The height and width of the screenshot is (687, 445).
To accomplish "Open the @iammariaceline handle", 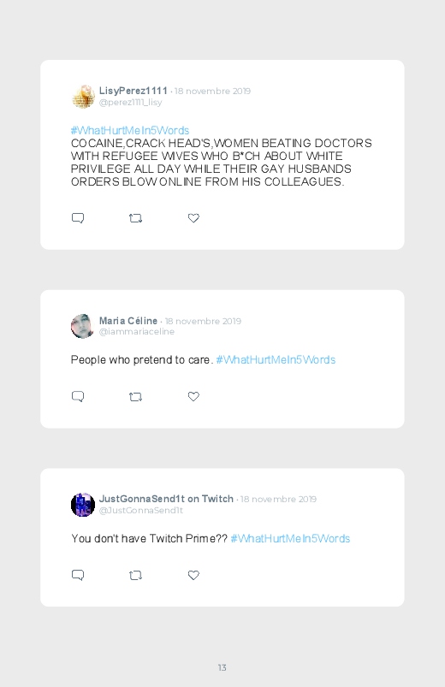I will point(137,332).
